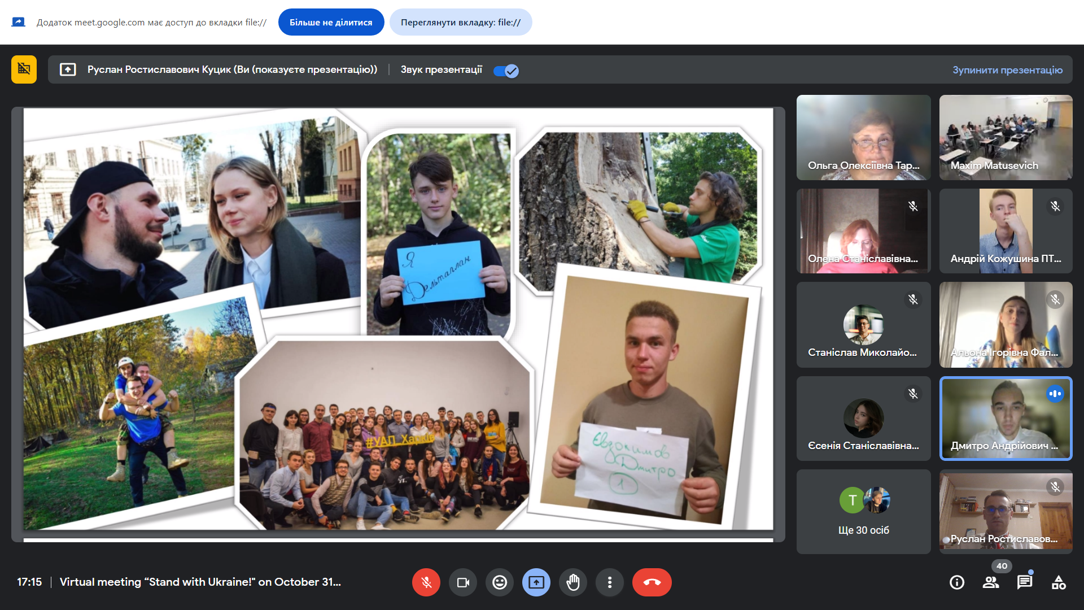The height and width of the screenshot is (610, 1084).
Task: Click the present screen icon
Action: pyautogui.click(x=536, y=582)
